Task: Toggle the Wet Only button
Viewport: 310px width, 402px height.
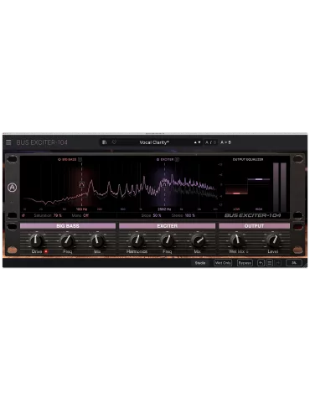Action: (223, 263)
